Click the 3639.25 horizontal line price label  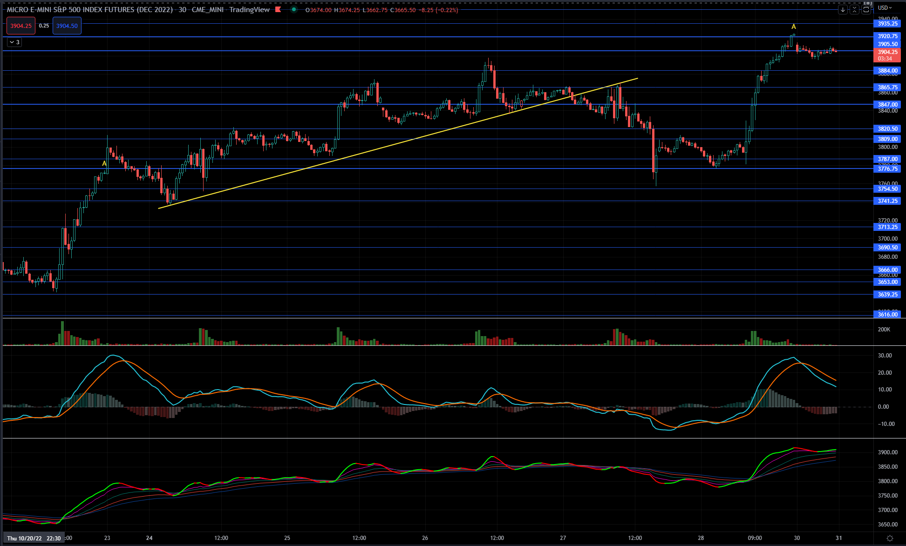887,294
